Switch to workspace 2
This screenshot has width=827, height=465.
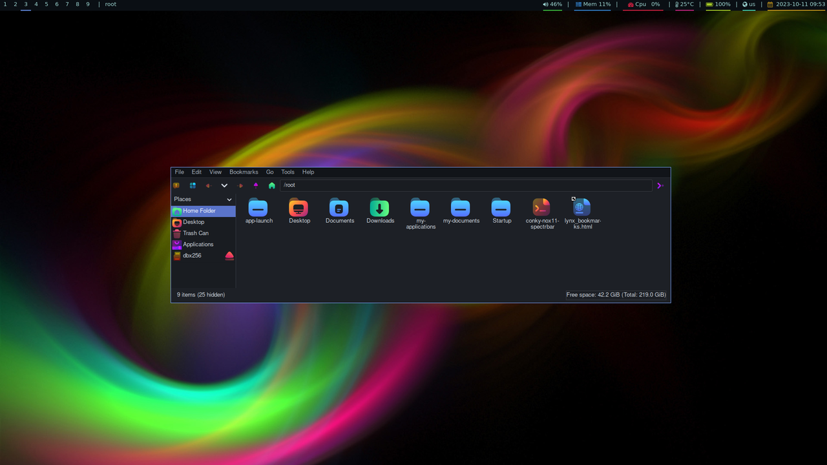16,5
